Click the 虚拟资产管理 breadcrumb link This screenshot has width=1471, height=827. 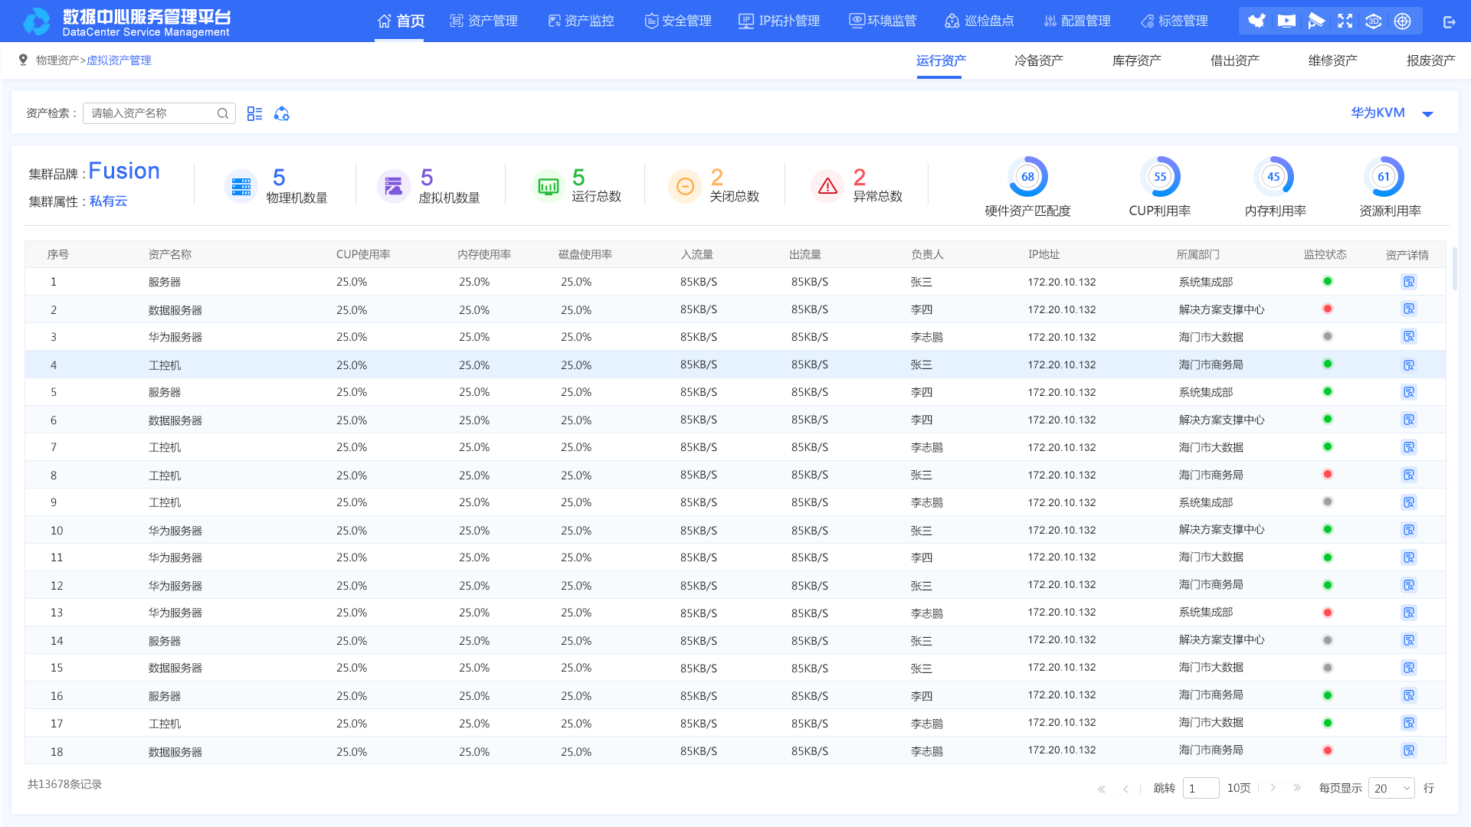119,60
